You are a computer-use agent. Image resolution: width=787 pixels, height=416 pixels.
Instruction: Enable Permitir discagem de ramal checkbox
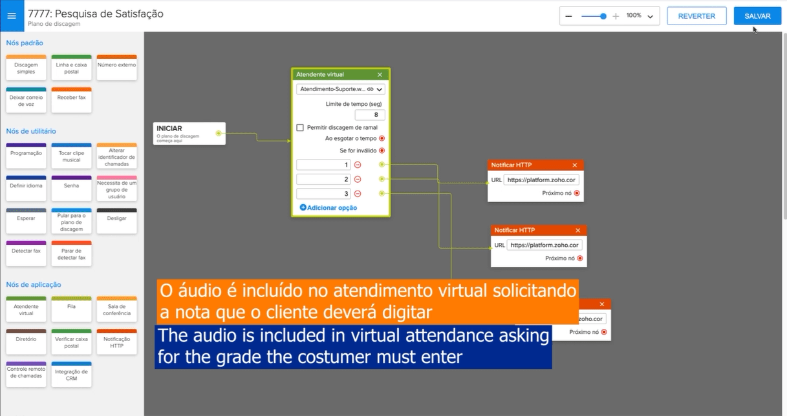[x=300, y=128]
